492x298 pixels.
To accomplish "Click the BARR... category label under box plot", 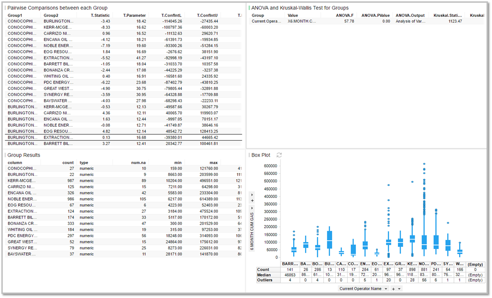I will point(290,264).
